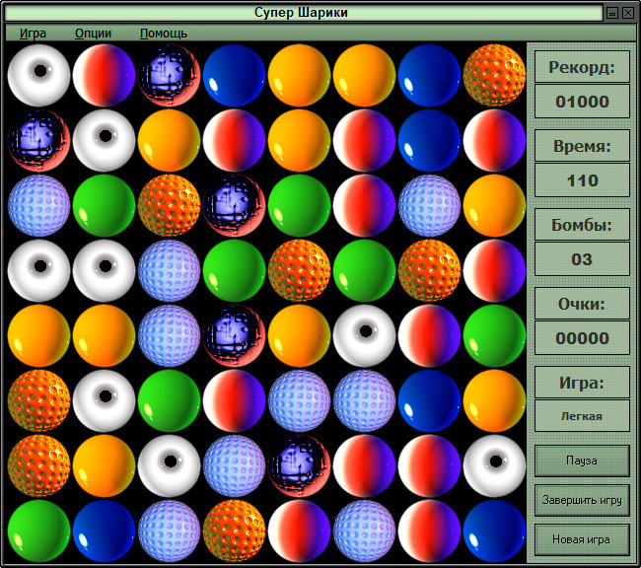Click the Рекорд: label
641x568 pixels.
(x=582, y=67)
